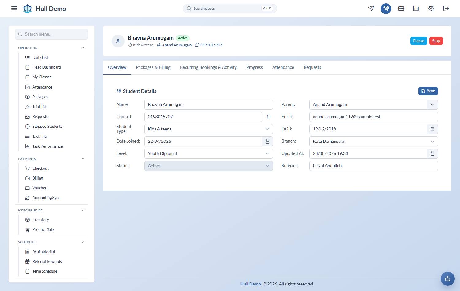This screenshot has width=460, height=291.
Task: Open the Updated At calendar picker
Action: coord(432,153)
